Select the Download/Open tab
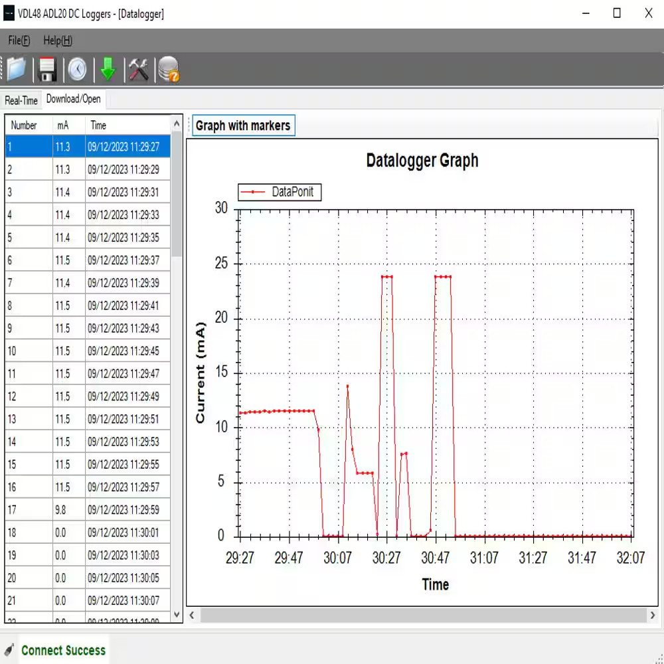The image size is (664, 664). click(x=74, y=99)
